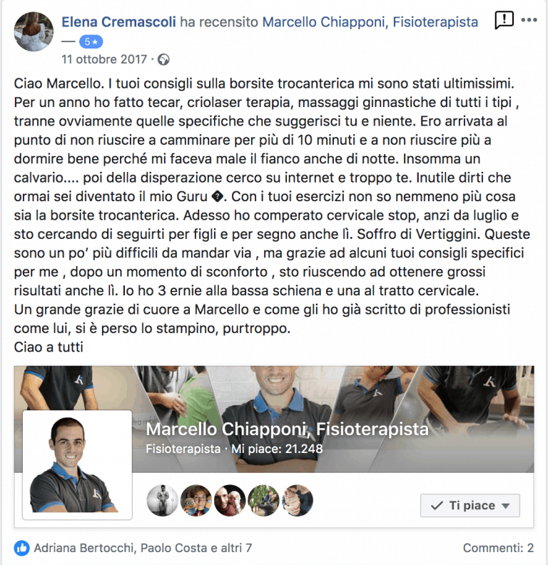Open the three-dot post options menu

(x=529, y=20)
